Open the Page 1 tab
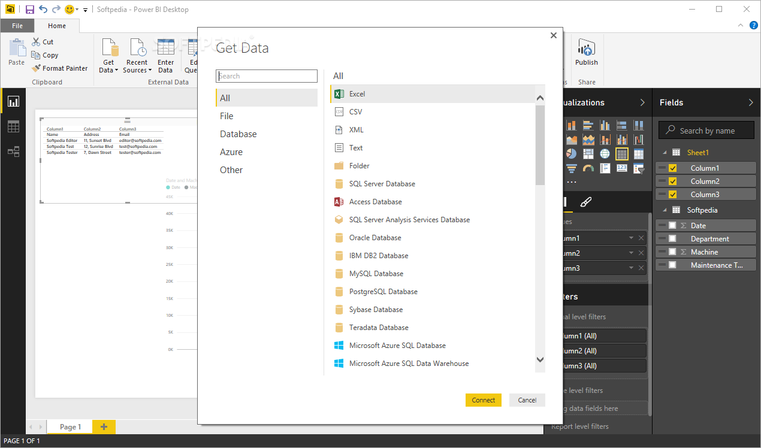 click(x=69, y=426)
